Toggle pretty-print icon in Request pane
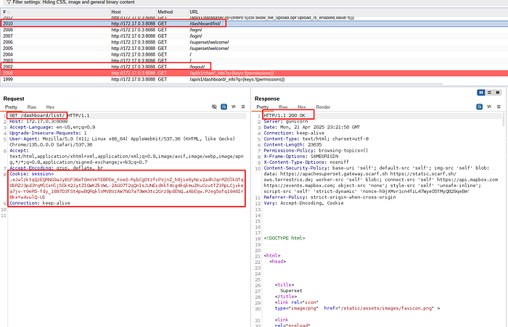The image size is (508, 327). (x=224, y=107)
